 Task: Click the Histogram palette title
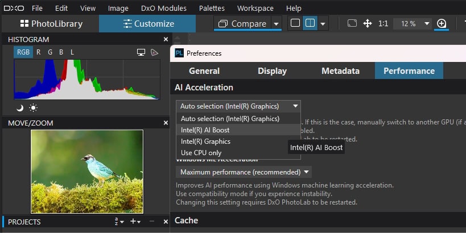[x=28, y=39]
